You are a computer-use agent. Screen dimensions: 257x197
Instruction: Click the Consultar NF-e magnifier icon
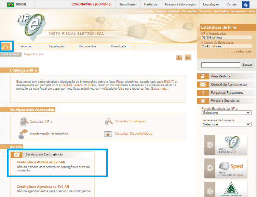click(24, 122)
